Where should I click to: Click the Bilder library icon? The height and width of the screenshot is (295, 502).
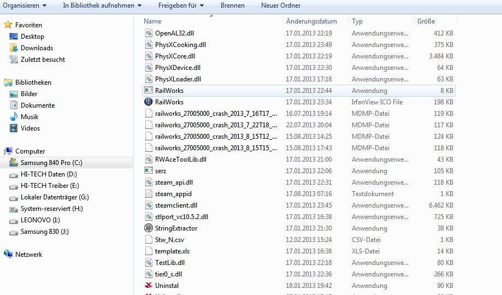point(14,94)
